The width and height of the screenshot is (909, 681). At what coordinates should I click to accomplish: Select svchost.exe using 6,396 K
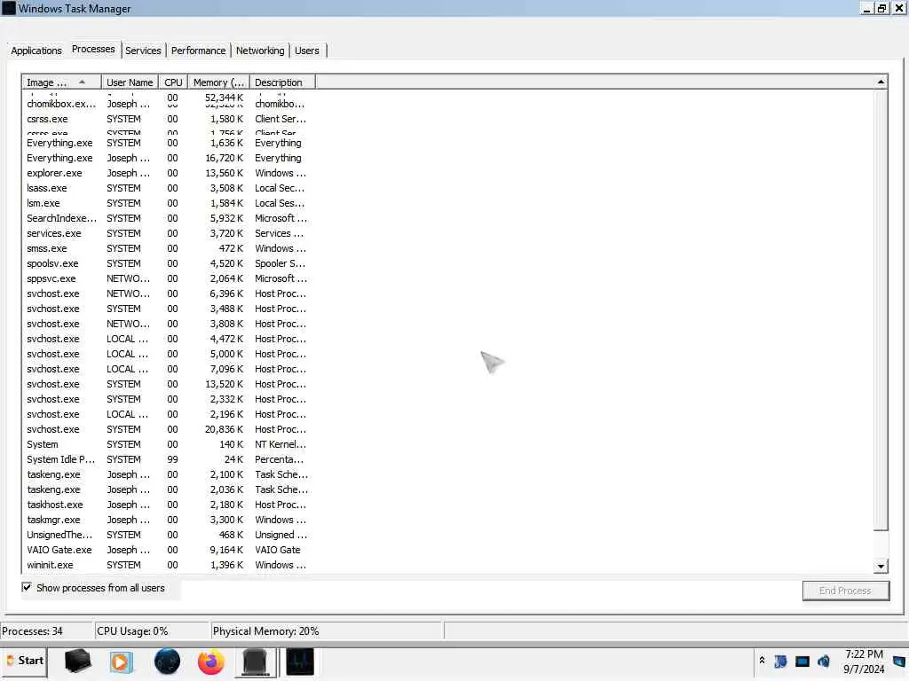click(x=167, y=294)
